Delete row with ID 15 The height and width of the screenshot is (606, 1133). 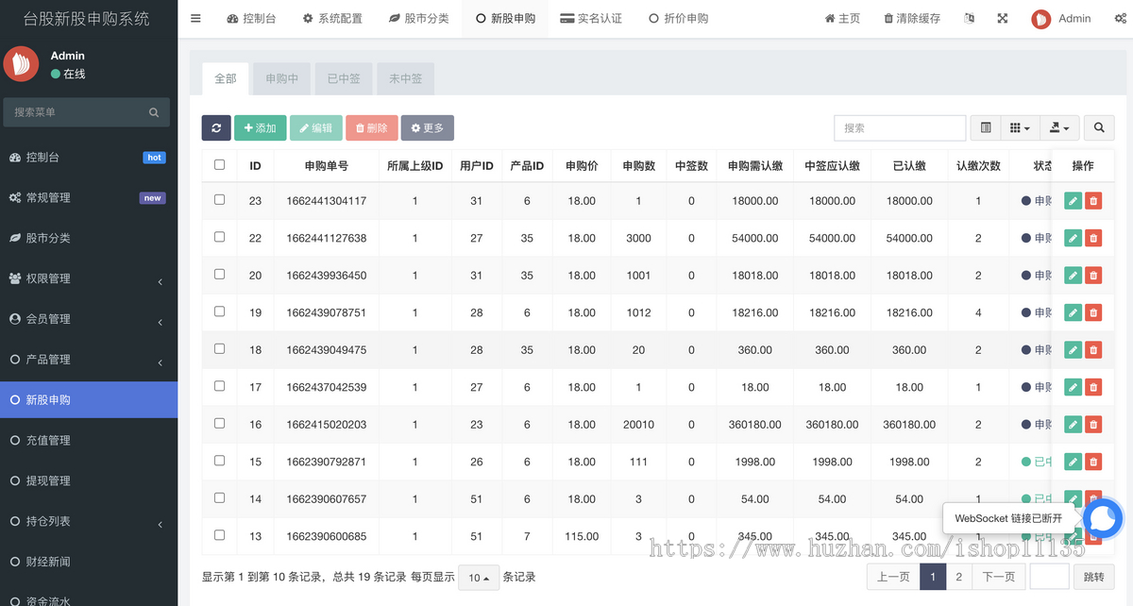(x=1093, y=462)
